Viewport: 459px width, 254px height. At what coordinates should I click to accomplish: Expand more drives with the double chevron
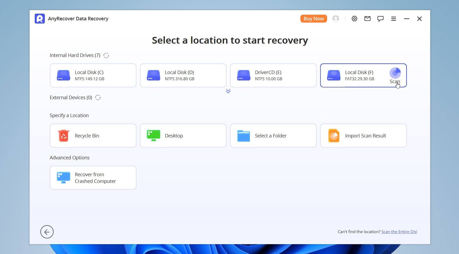[x=228, y=91]
